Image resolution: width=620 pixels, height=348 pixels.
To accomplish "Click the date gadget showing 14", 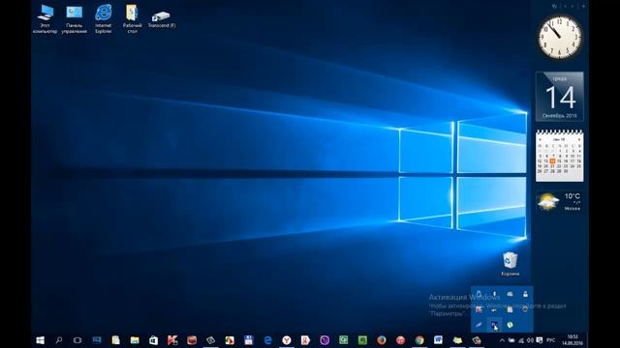I will tap(560, 97).
